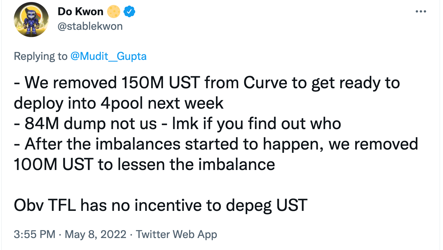
Task: Open the 3:55 PM timestamp link
Action: coord(35,234)
